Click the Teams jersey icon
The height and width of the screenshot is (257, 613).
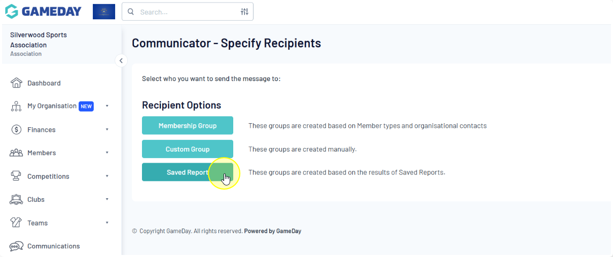coord(17,223)
